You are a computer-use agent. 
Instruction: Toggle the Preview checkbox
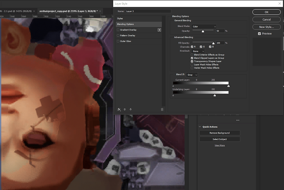tap(259, 34)
